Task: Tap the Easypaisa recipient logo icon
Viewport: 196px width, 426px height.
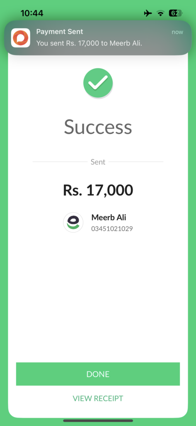Action: click(73, 222)
